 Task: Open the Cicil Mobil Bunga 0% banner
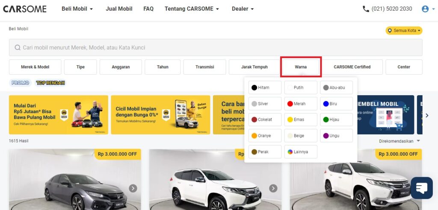click(x=161, y=115)
